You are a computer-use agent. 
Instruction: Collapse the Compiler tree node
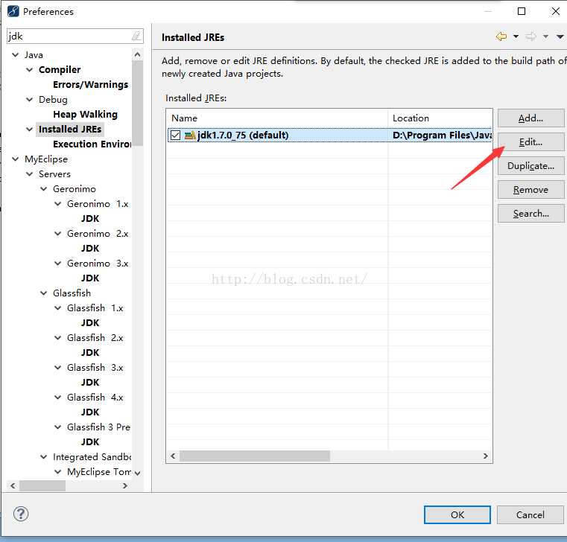click(30, 70)
